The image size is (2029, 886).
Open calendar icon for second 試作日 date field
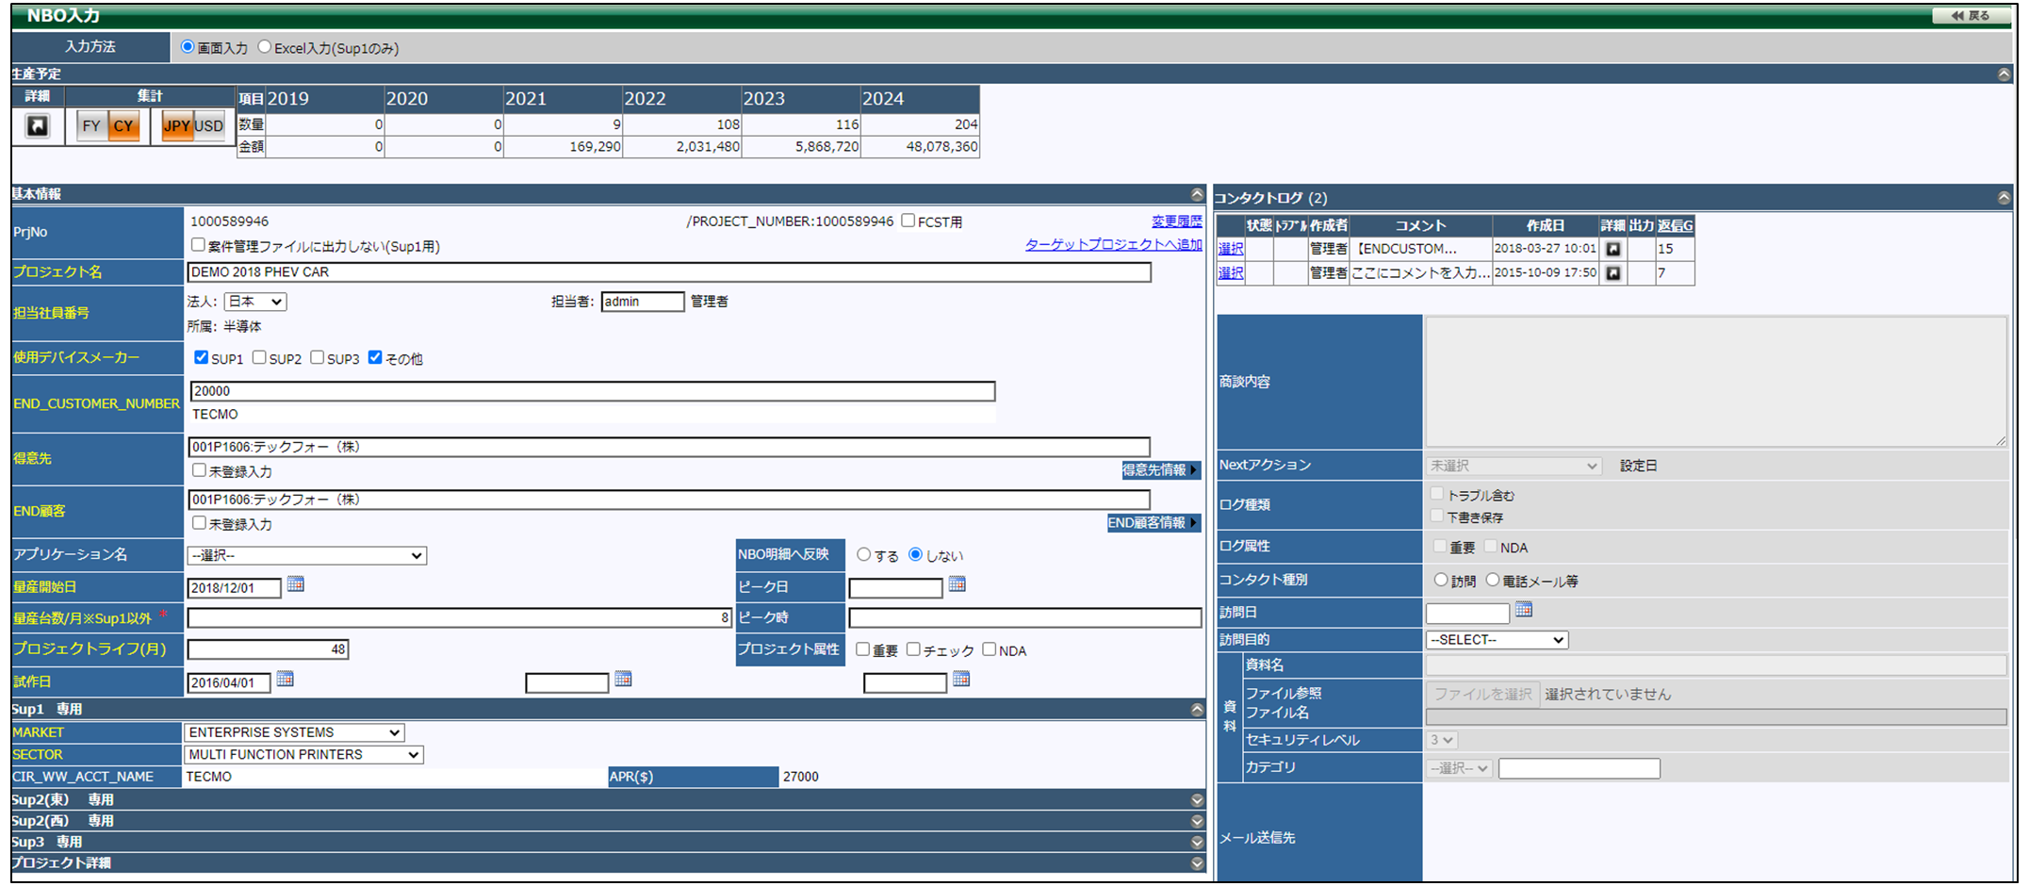pos(623,679)
